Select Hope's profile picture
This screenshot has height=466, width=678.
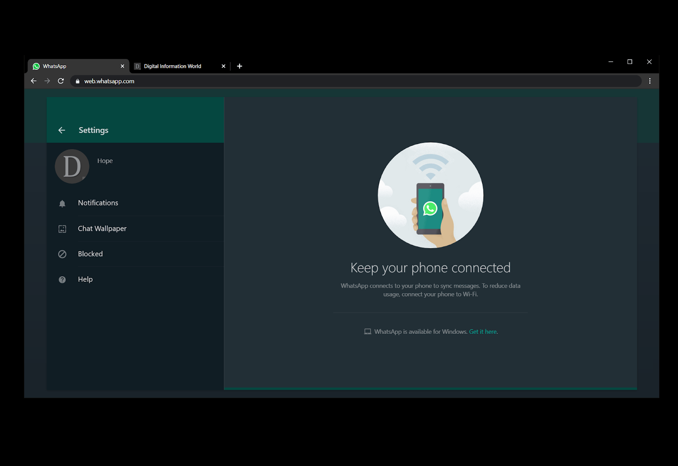tap(72, 166)
